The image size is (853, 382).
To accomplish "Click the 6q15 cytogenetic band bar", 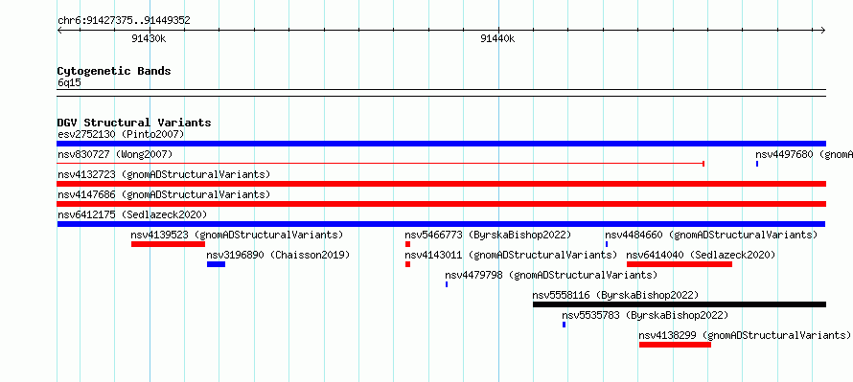I will [441, 93].
